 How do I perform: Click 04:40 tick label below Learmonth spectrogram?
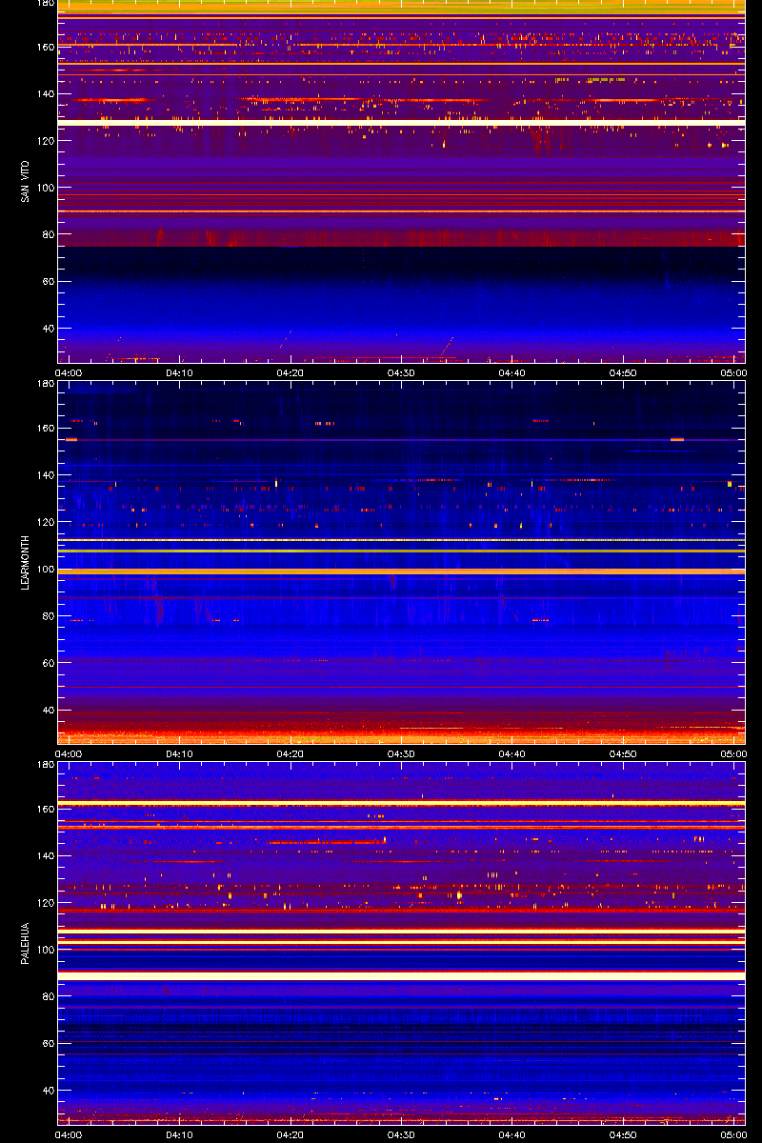[512, 753]
